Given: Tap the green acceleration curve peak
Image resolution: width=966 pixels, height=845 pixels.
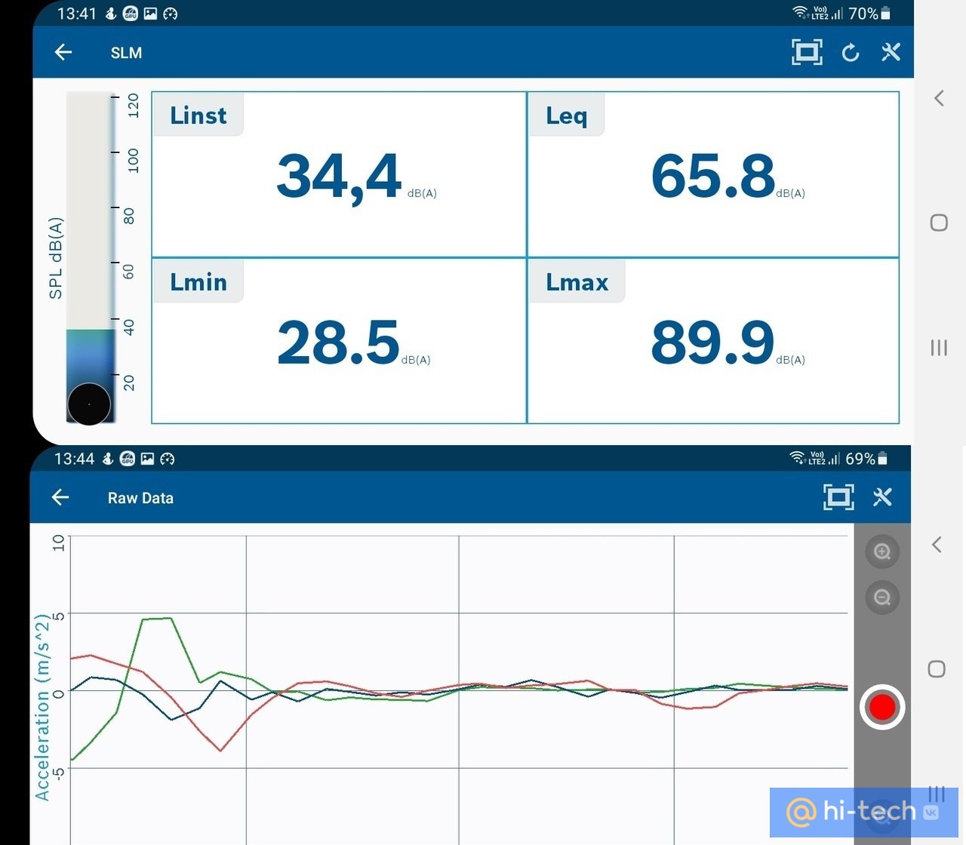Looking at the screenshot, I should [157, 619].
